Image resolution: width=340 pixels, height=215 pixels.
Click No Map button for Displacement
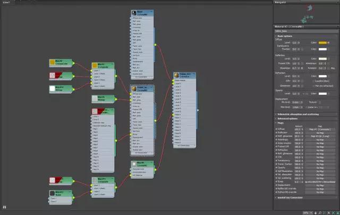point(320,185)
